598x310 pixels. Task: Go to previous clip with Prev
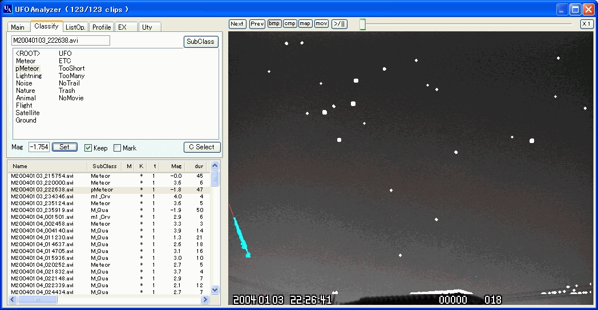click(257, 24)
